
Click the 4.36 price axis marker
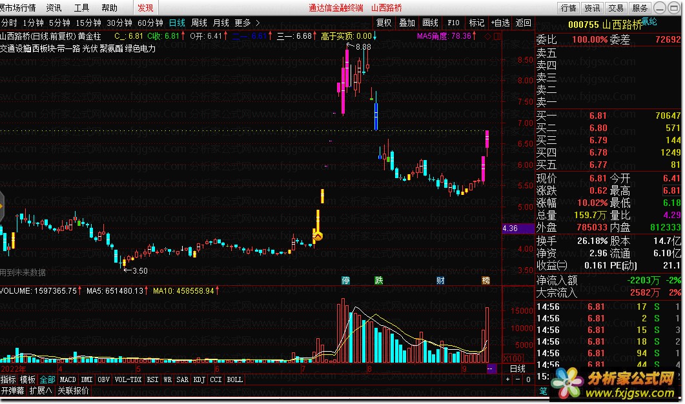(x=518, y=228)
